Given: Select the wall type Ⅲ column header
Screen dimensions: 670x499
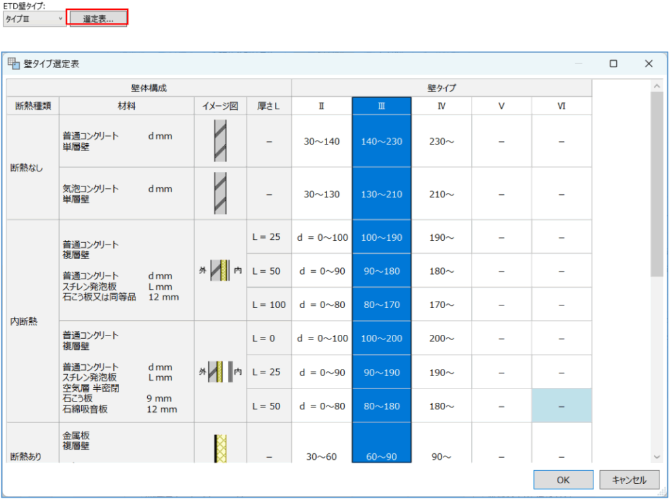Looking at the screenshot, I should (381, 106).
